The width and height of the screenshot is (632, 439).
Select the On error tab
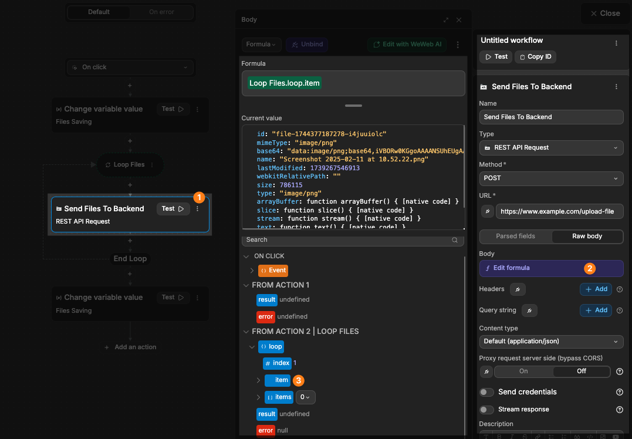pyautogui.click(x=161, y=12)
